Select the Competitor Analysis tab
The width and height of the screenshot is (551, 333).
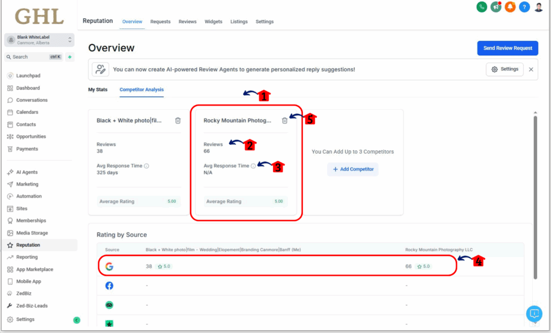pos(142,90)
